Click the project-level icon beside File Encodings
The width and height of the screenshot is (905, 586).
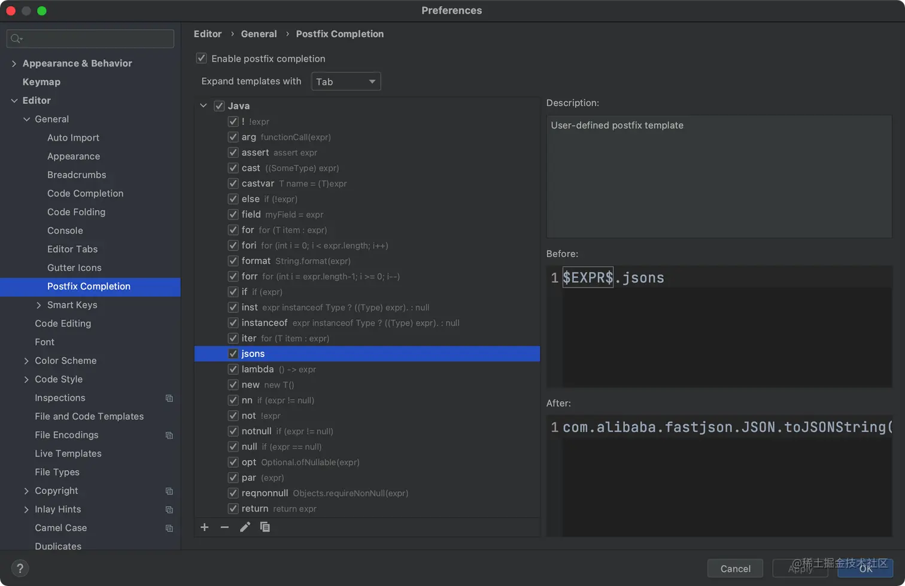(169, 435)
